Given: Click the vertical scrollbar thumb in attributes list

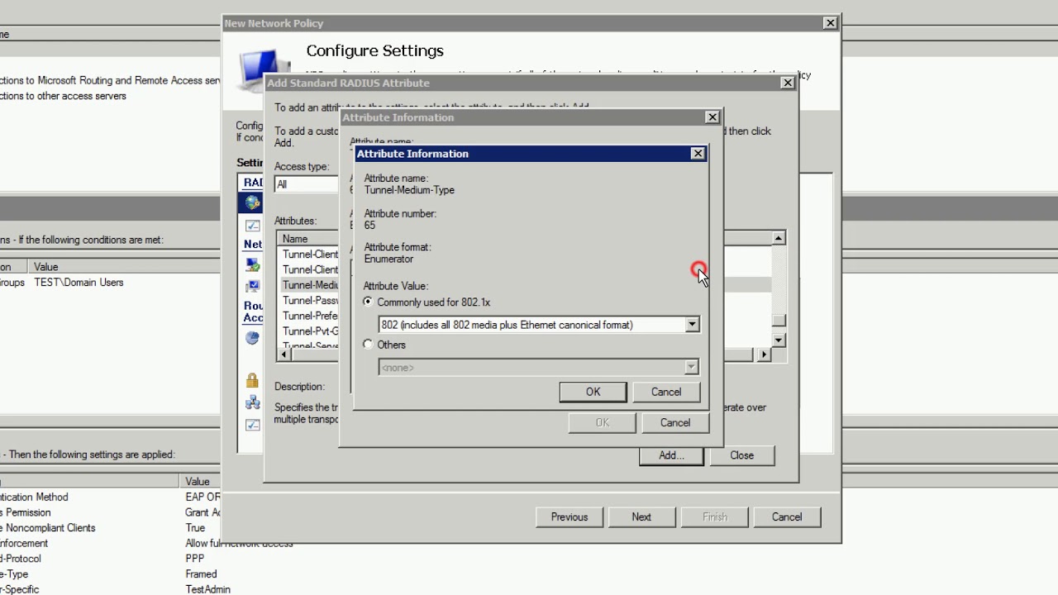Looking at the screenshot, I should click(779, 321).
